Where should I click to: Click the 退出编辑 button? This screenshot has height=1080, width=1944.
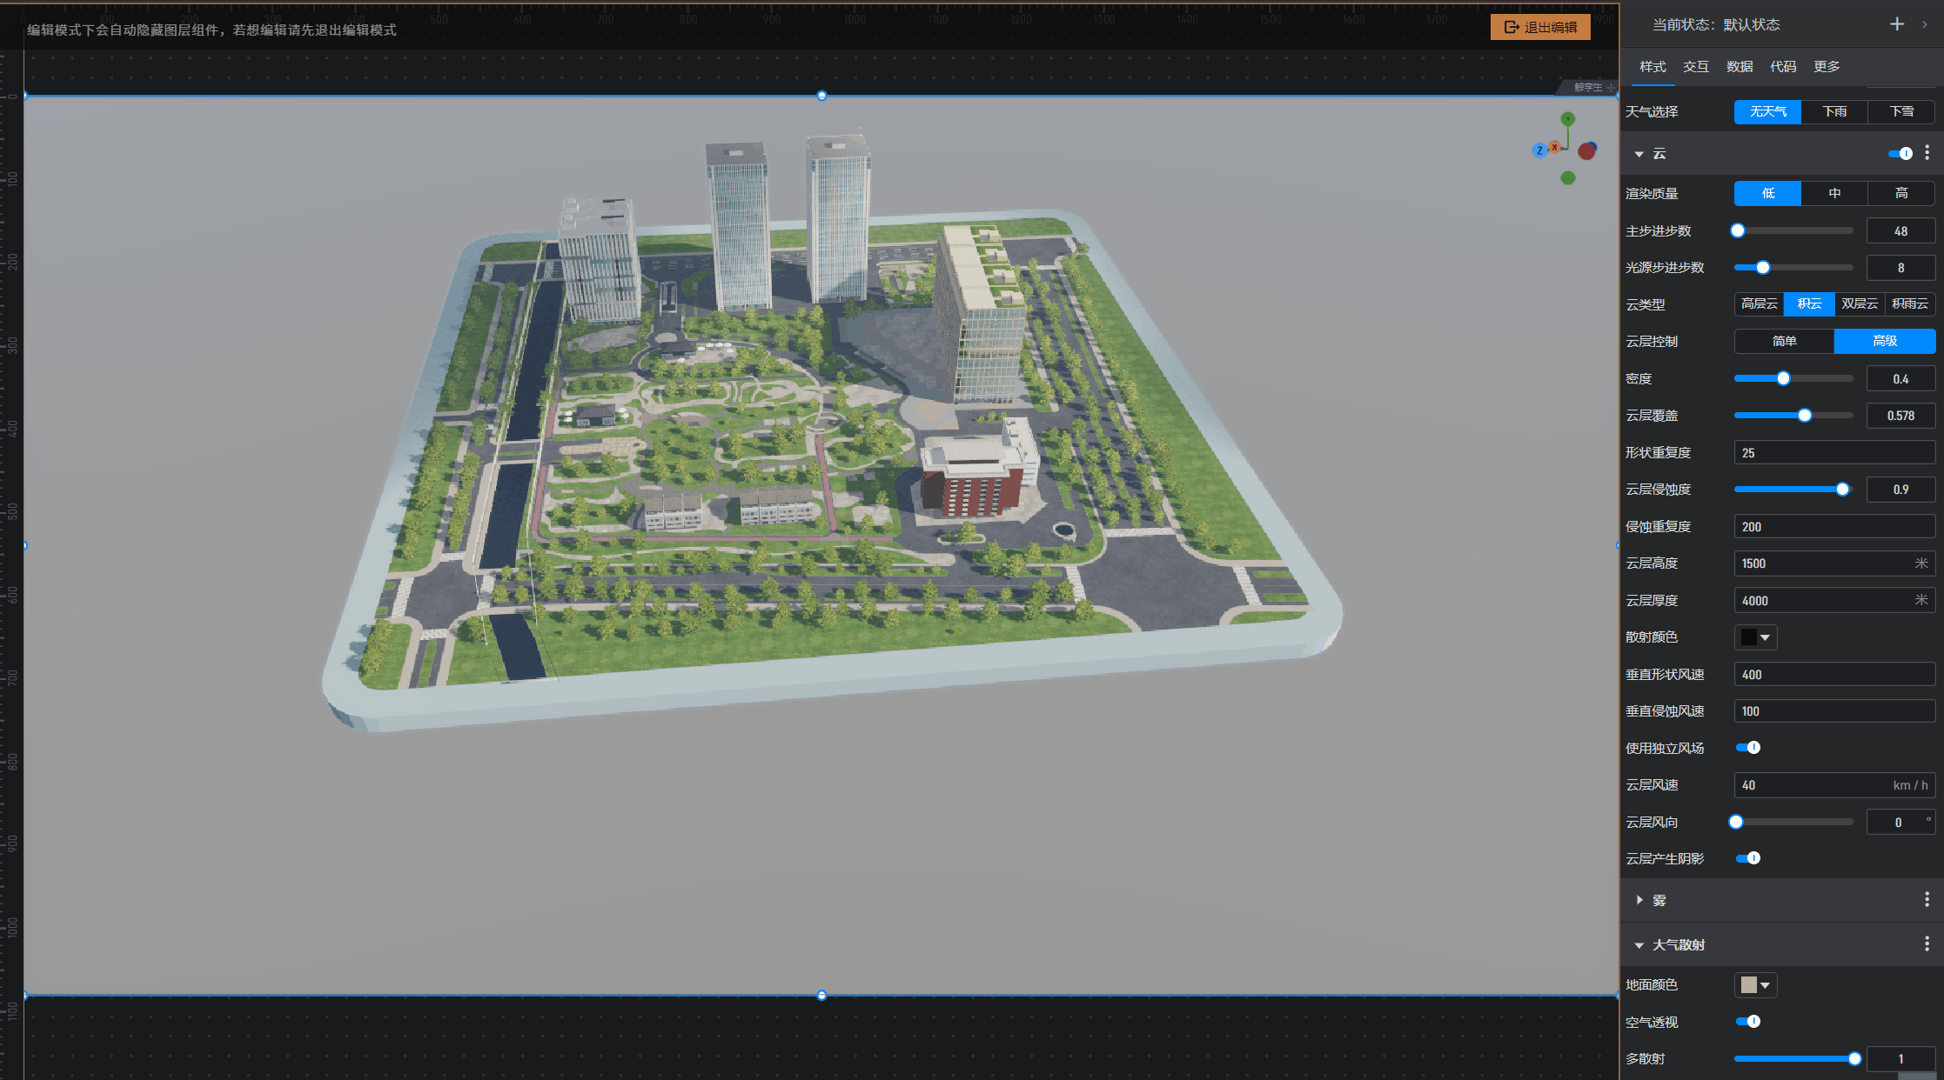tap(1540, 28)
